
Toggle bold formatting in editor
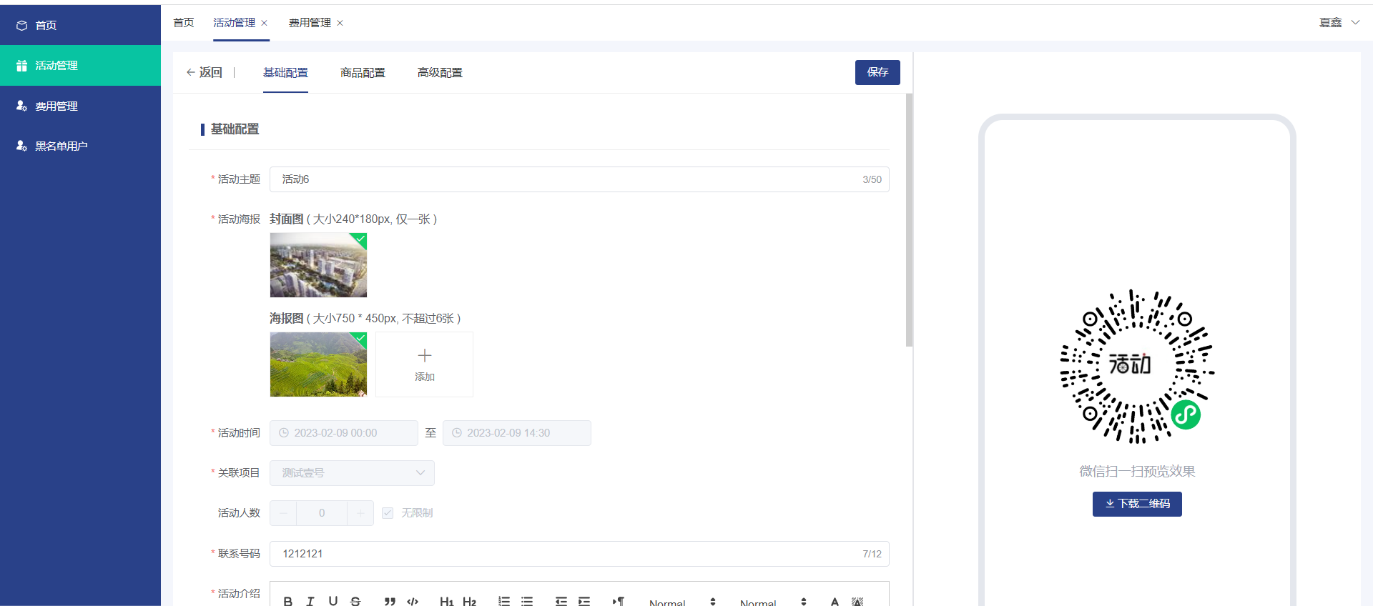point(287,602)
